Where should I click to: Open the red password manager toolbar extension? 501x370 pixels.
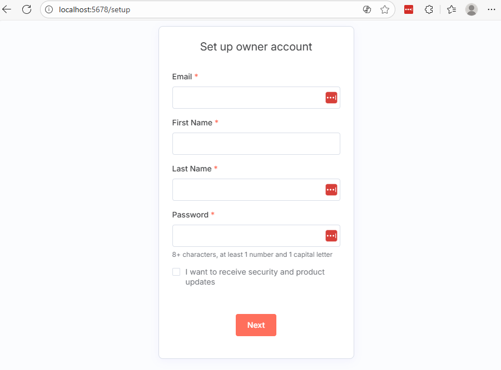point(409,9)
